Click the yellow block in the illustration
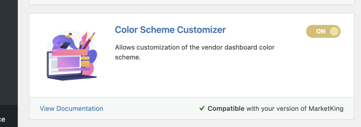Screen dimensions: 361x127 coord(85,61)
